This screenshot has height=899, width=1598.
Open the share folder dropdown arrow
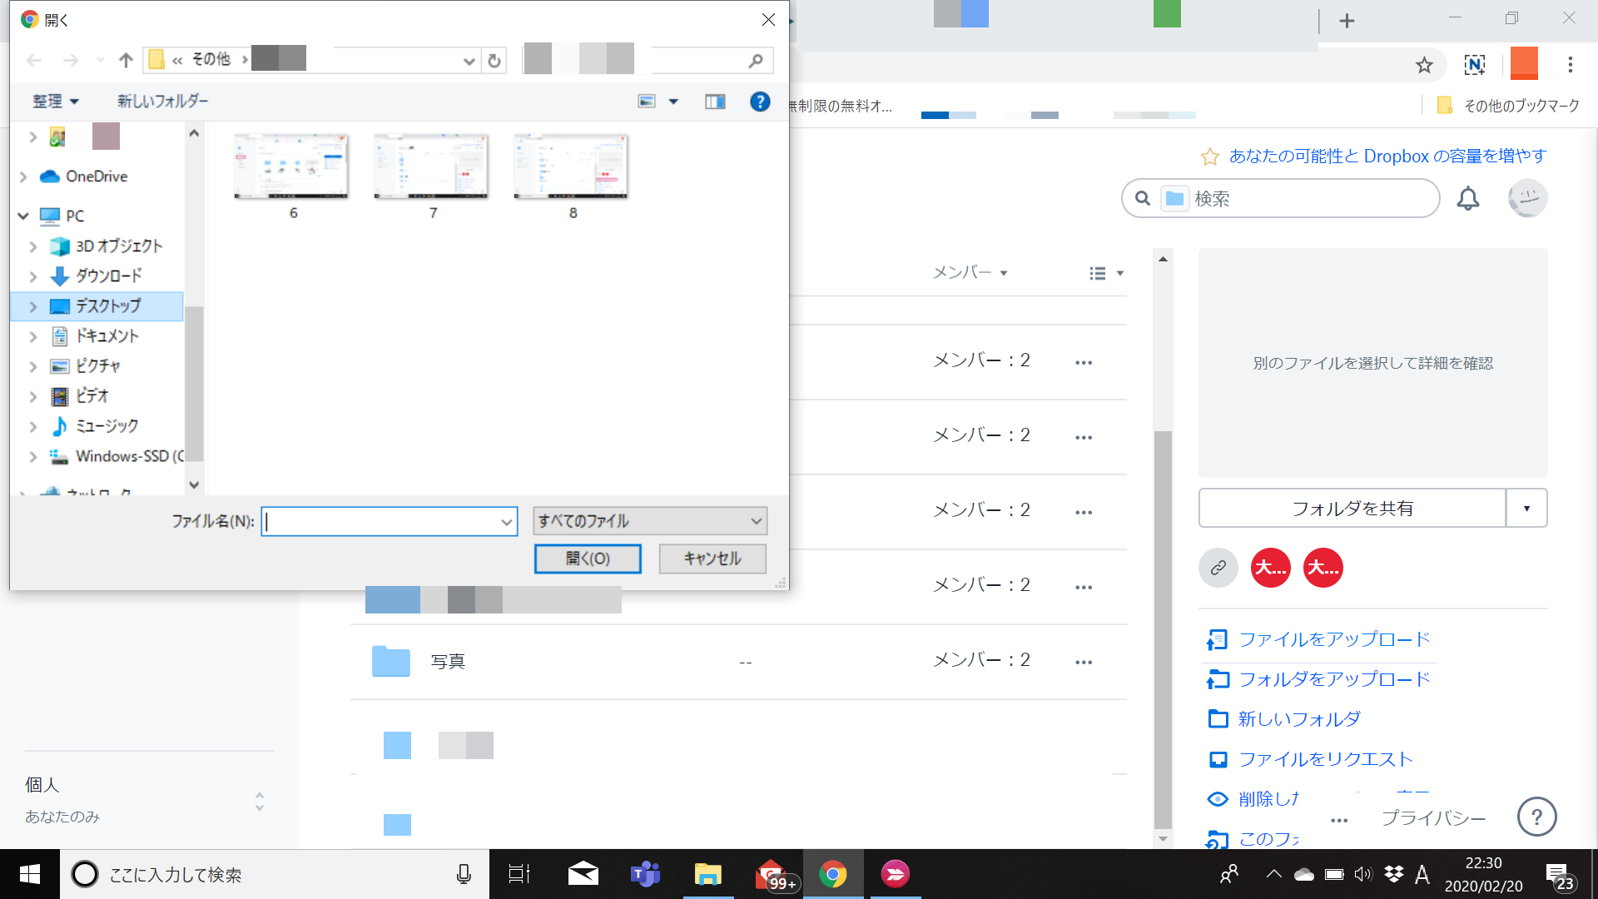(1526, 508)
